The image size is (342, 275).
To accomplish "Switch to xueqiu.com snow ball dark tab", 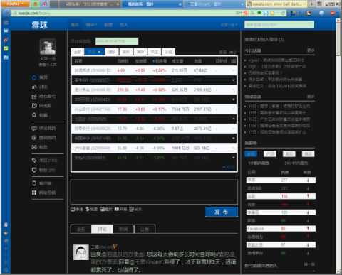I will coord(276,4).
